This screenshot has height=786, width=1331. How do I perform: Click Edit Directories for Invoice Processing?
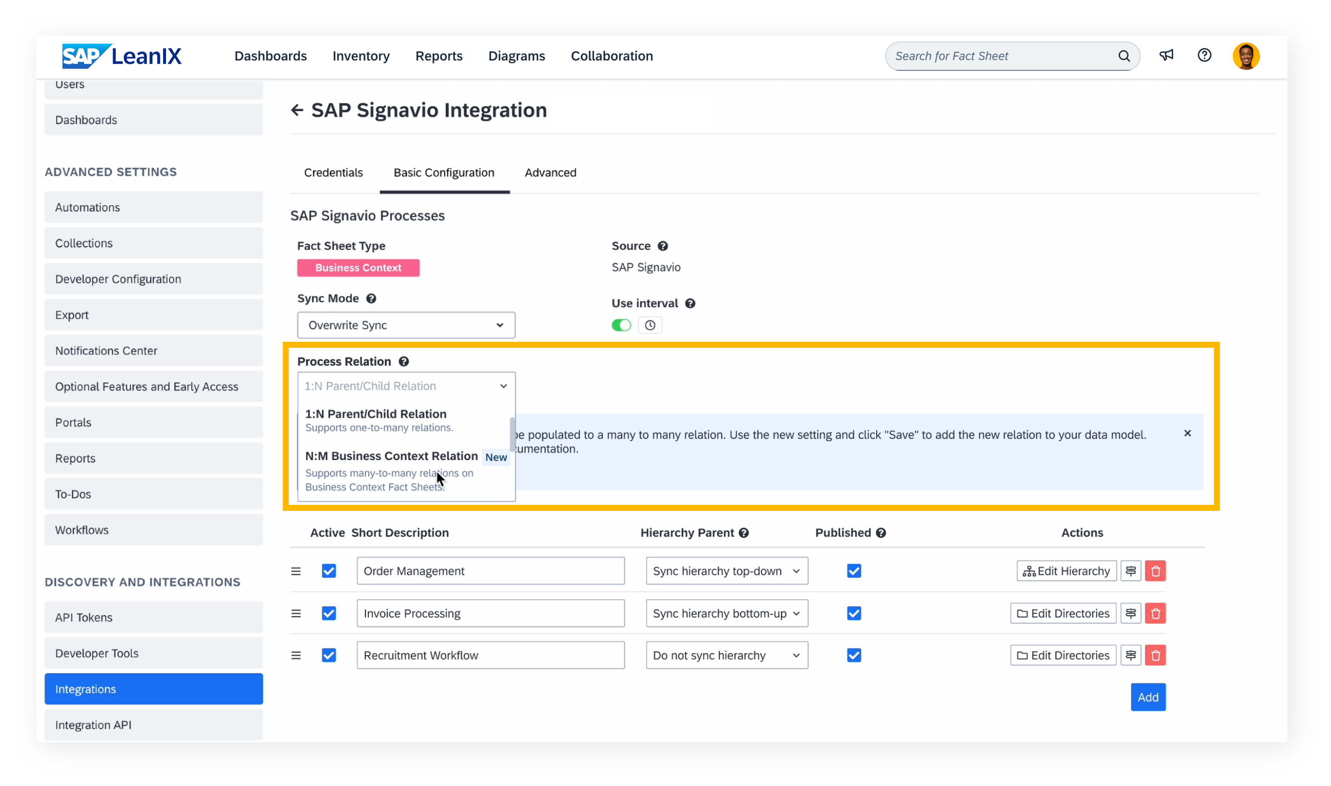click(1063, 613)
